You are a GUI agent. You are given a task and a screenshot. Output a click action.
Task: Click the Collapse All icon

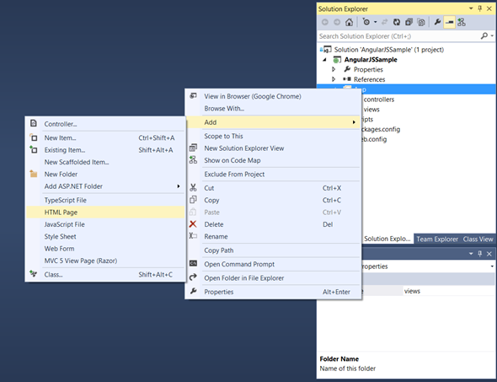(x=409, y=22)
